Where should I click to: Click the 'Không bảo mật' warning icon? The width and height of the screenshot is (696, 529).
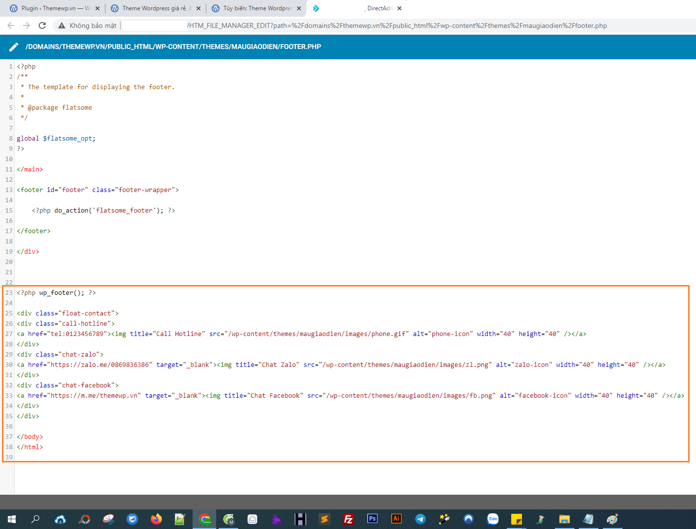[x=61, y=25]
